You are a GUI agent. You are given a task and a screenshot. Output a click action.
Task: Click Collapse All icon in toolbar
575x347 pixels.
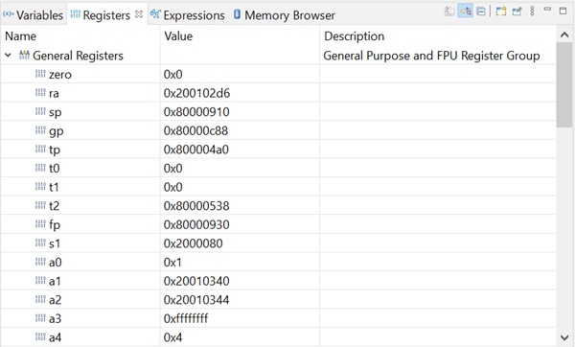pyautogui.click(x=481, y=12)
